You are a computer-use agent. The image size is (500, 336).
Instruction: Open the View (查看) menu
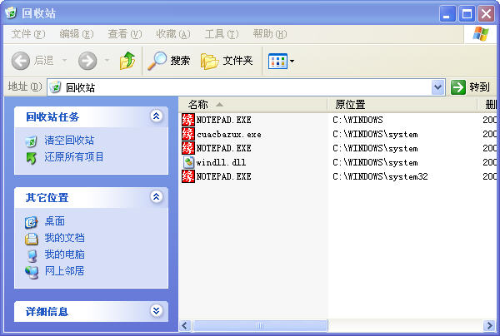click(x=125, y=34)
